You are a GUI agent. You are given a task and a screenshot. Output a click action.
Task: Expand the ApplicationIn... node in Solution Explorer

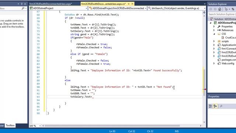(214, 45)
